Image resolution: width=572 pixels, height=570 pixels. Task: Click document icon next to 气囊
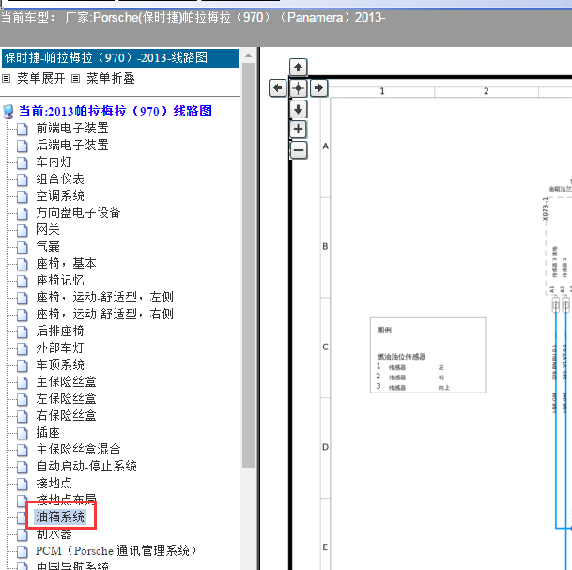[23, 247]
